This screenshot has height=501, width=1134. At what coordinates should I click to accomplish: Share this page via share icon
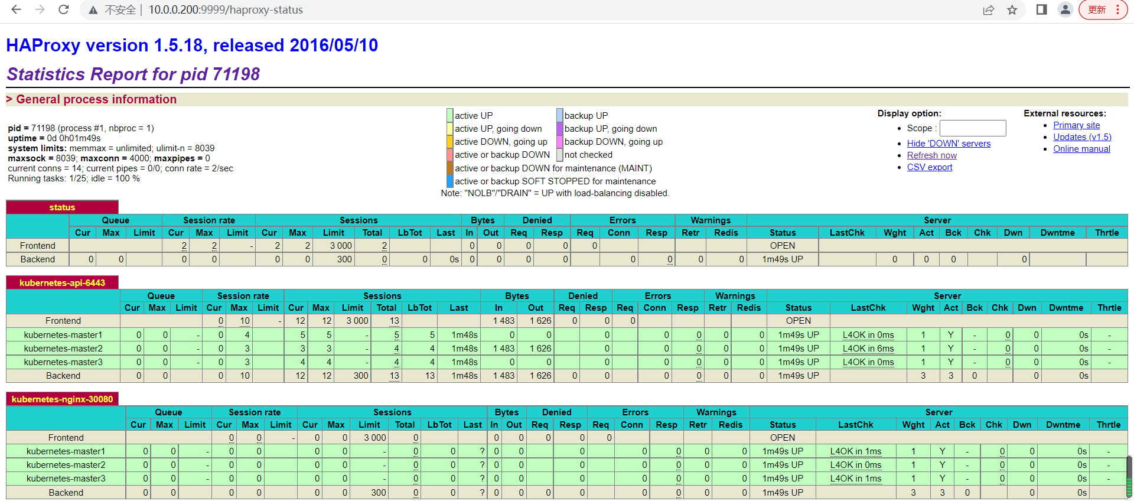tap(989, 10)
